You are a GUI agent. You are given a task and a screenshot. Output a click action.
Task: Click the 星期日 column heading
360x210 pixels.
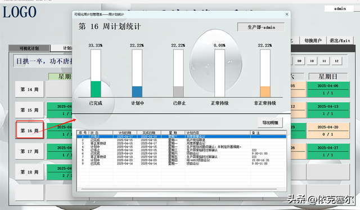[x=328, y=77]
